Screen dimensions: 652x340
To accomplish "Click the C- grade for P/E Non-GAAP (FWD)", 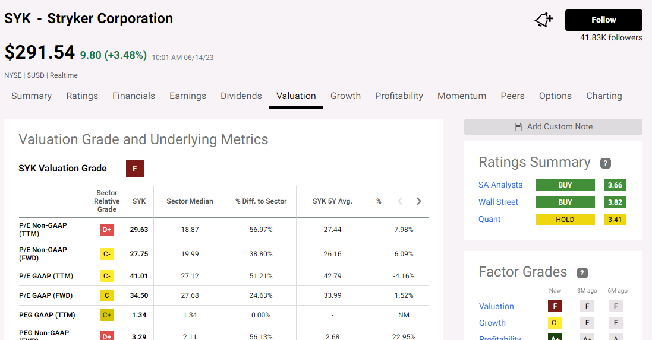I will (x=107, y=254).
